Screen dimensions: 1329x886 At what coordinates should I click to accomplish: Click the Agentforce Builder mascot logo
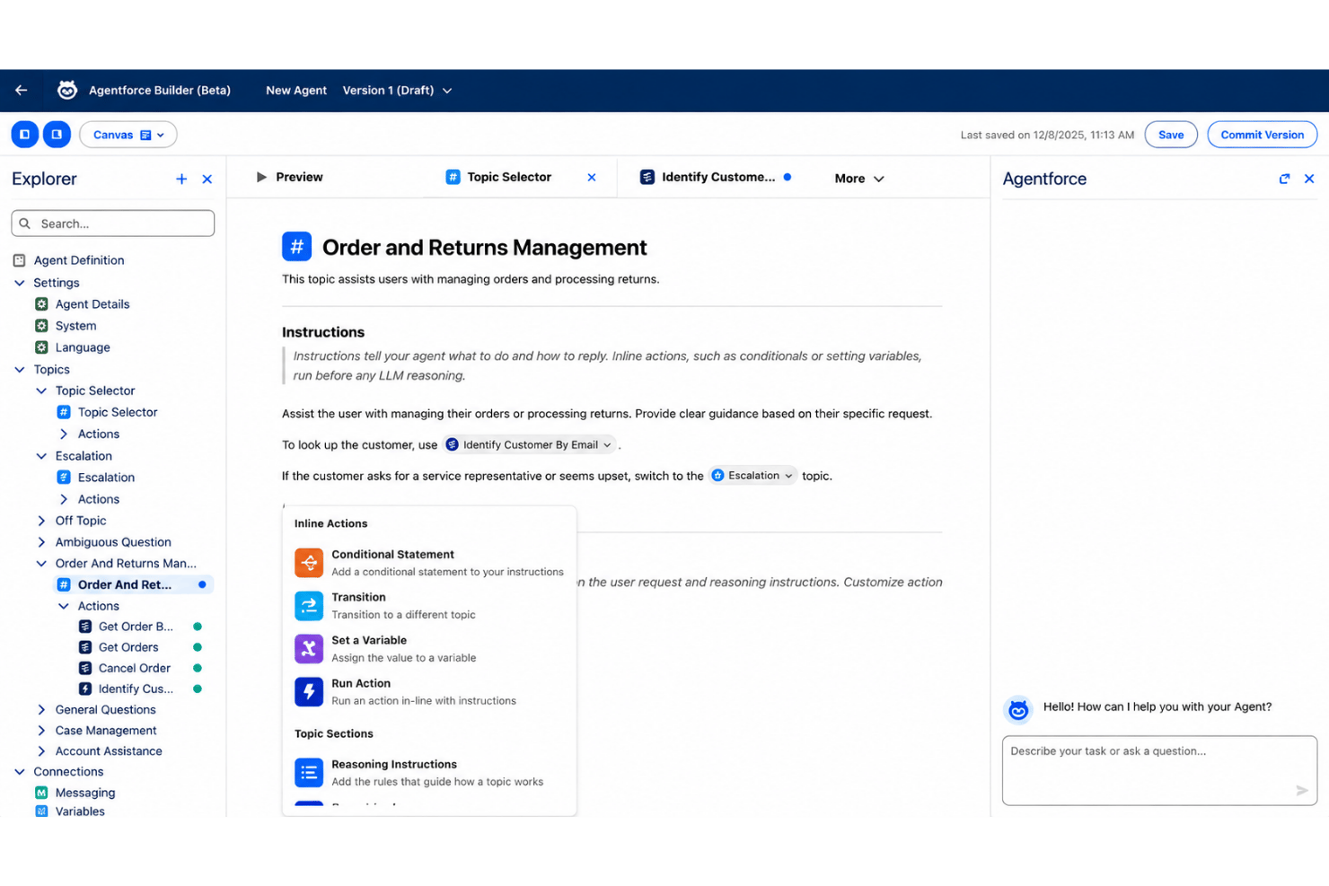point(67,90)
